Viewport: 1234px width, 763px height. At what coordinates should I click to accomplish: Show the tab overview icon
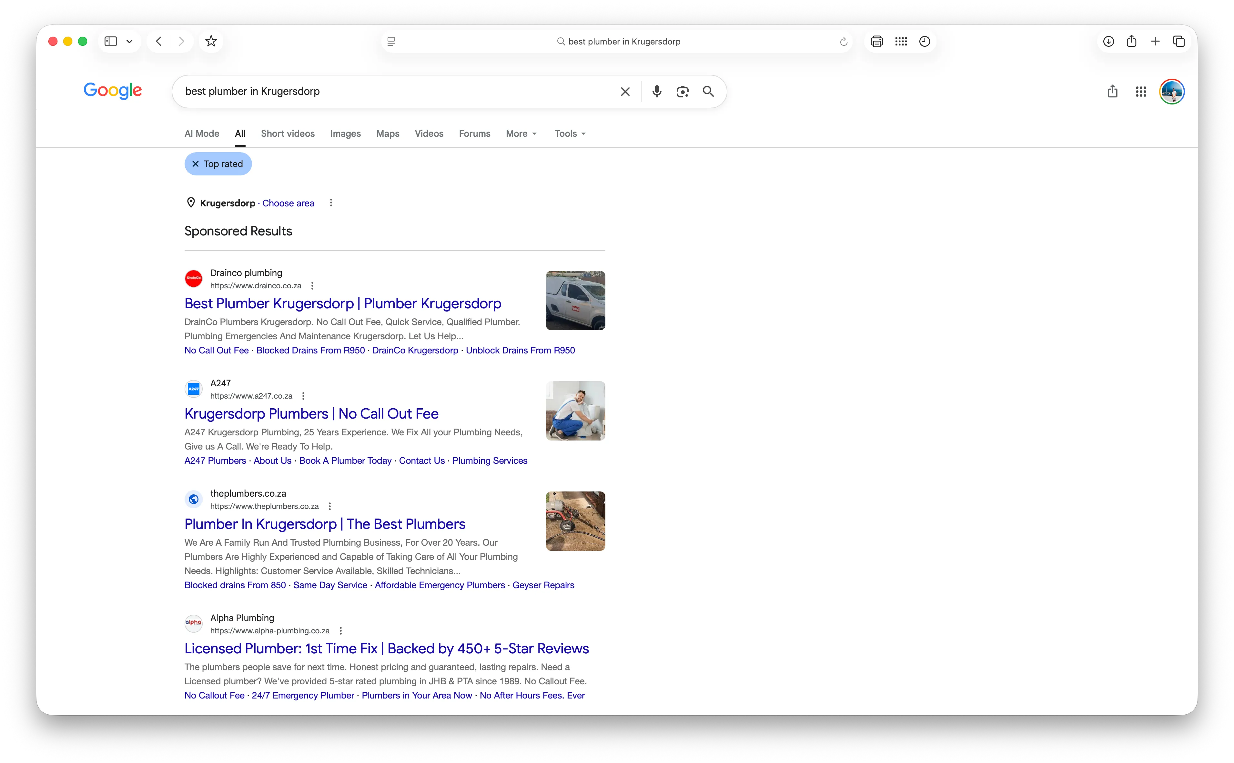[1179, 41]
